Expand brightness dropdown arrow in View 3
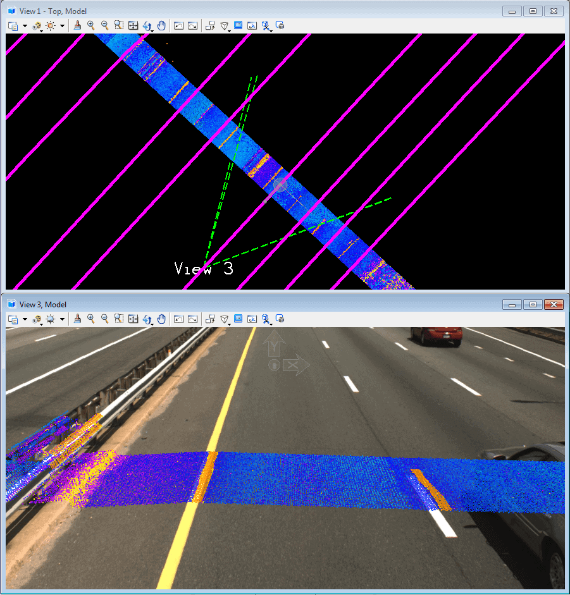 click(62, 320)
